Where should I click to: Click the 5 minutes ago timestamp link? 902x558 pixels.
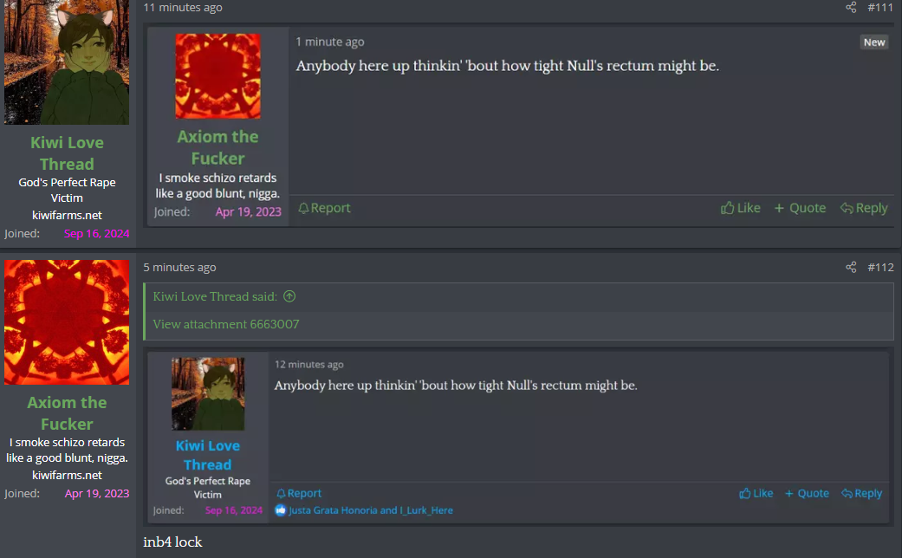pyautogui.click(x=179, y=268)
